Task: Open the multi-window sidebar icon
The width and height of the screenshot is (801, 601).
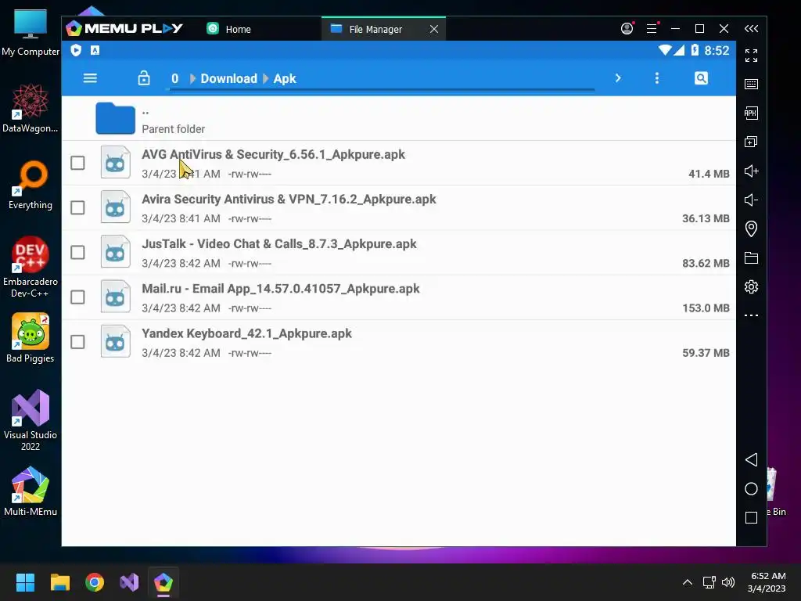Action: click(x=751, y=142)
